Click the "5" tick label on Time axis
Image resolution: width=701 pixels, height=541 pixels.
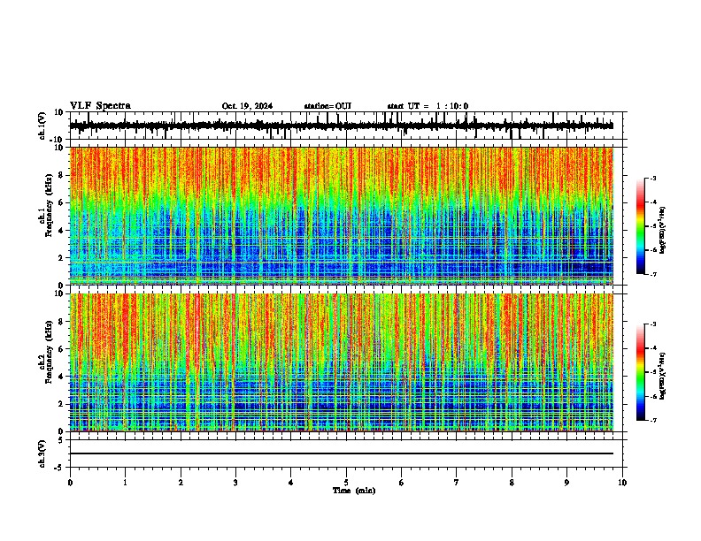click(x=346, y=483)
